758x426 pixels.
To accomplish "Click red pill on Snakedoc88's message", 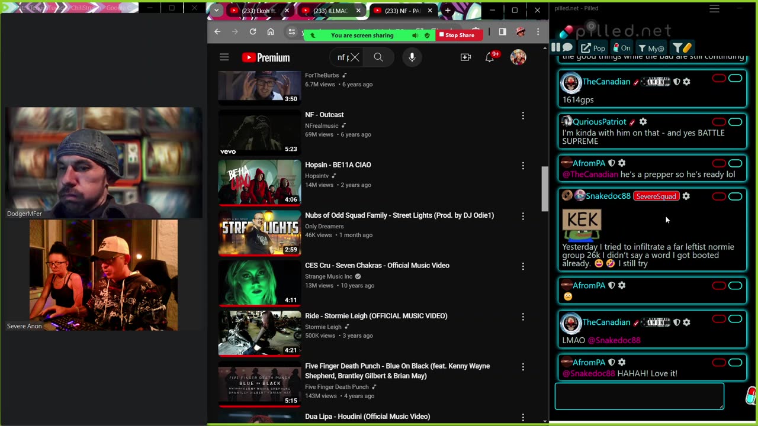I will (x=719, y=196).
